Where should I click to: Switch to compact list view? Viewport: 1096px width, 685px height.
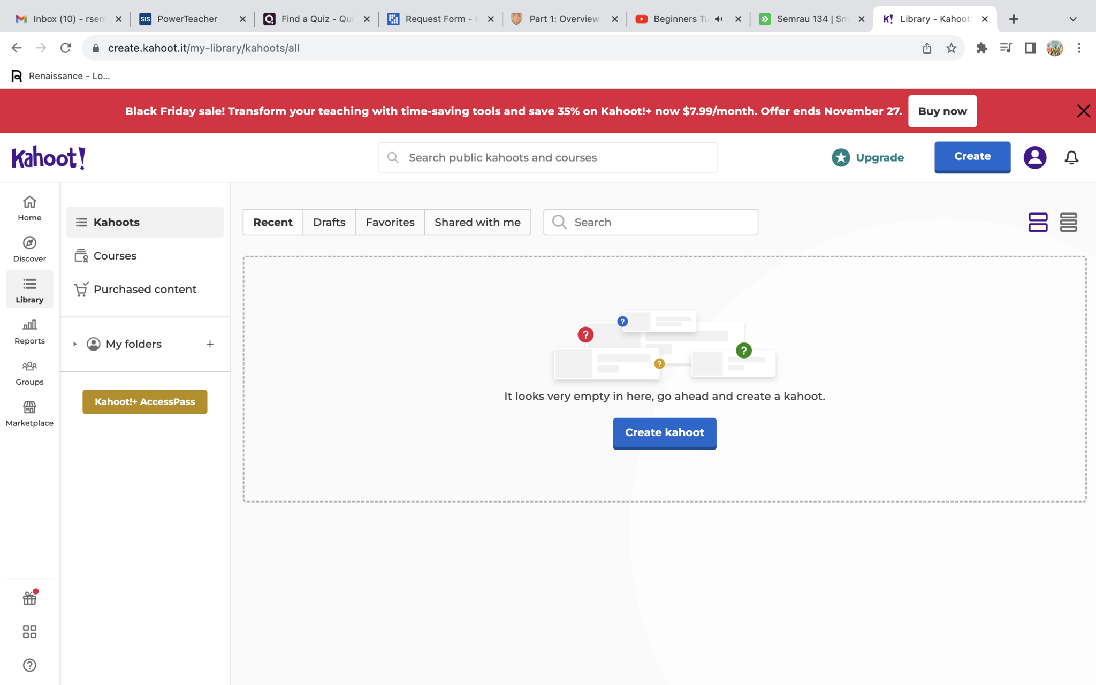click(1068, 222)
